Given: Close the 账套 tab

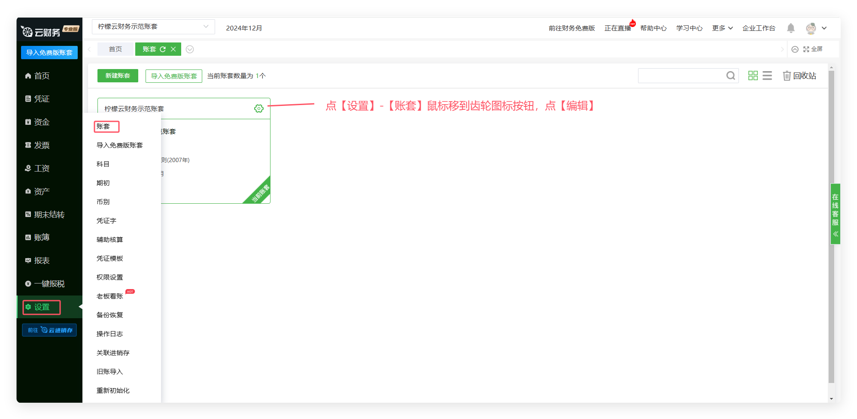Looking at the screenshot, I should [x=173, y=49].
